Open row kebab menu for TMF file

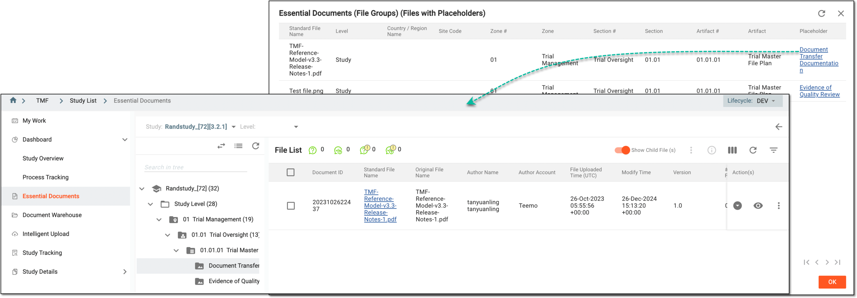click(778, 206)
